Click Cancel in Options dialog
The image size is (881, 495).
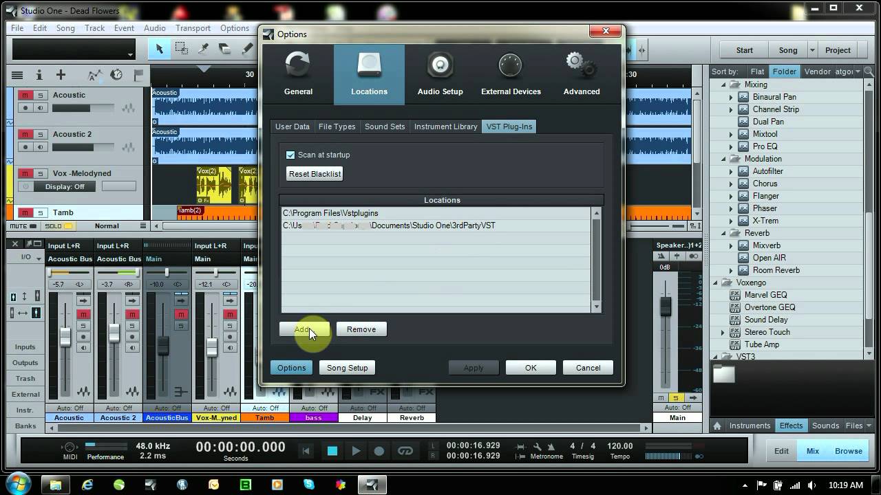click(x=588, y=368)
